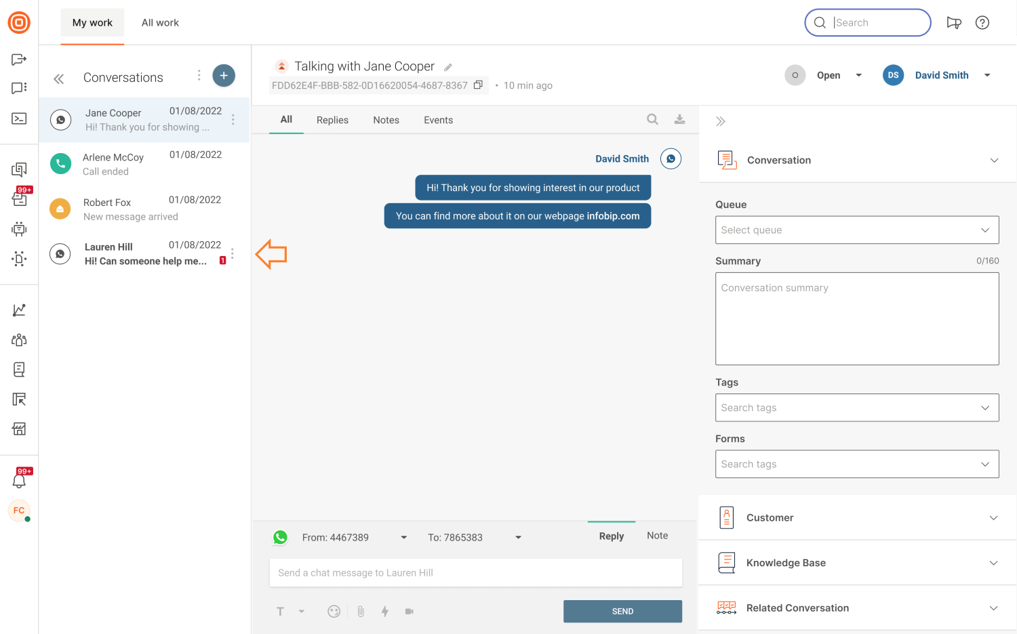Screen dimensions: 1017x634
Task: Click the new conversation plus button
Action: 224,75
